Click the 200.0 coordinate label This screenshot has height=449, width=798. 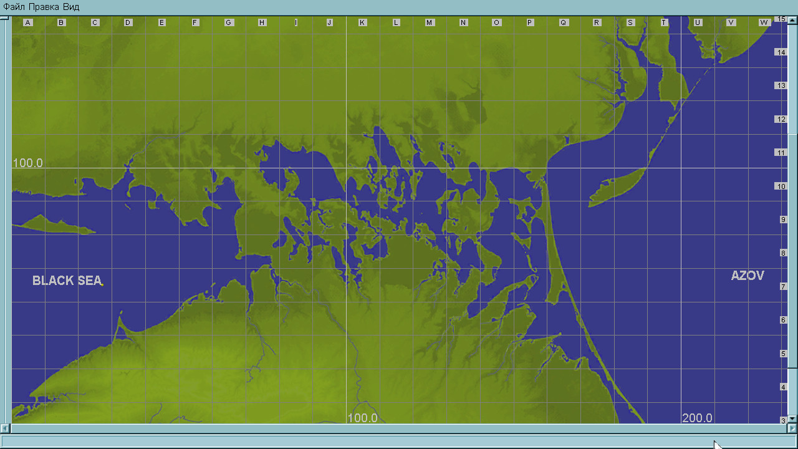[x=697, y=418]
